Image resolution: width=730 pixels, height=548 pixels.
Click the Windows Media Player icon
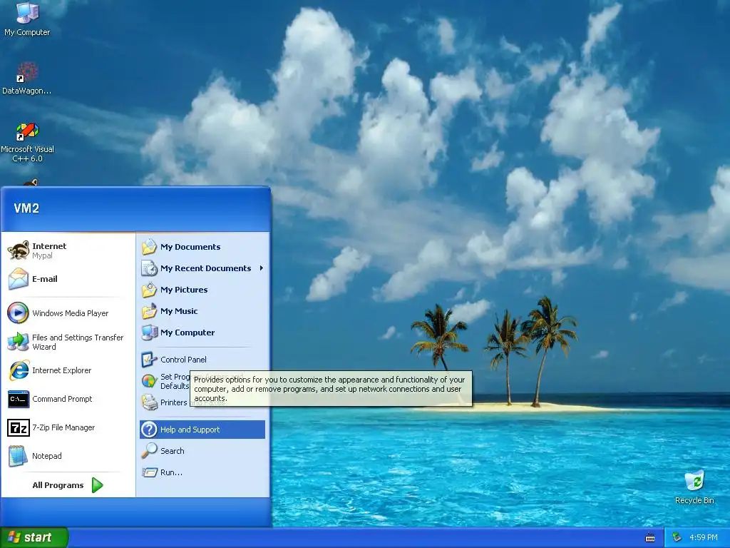(18, 313)
